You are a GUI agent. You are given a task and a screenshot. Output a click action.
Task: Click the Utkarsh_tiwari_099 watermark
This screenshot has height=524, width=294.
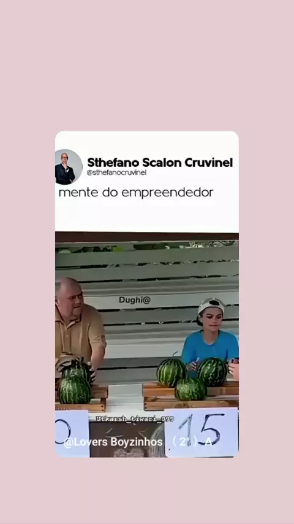coord(135,418)
